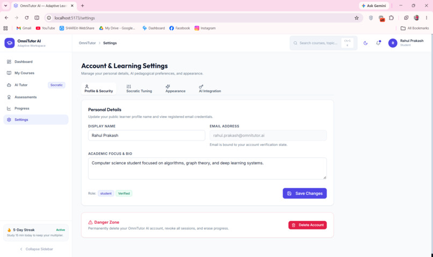
Task: Switch to Socratic Tuning tab
Action: [x=139, y=89]
